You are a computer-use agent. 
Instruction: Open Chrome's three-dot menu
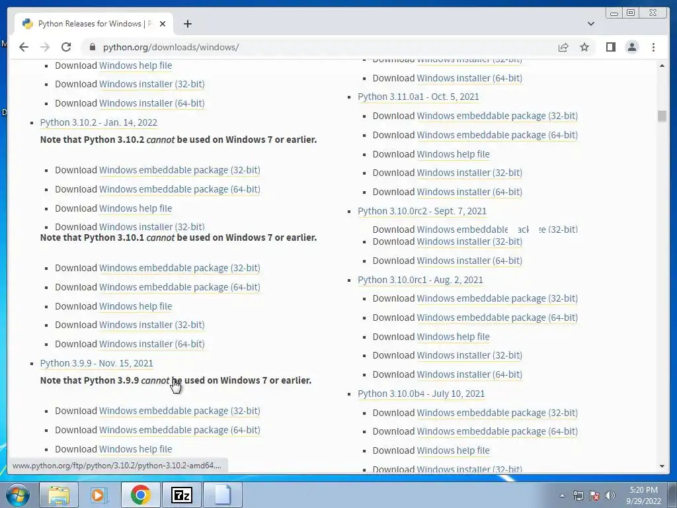tap(653, 47)
